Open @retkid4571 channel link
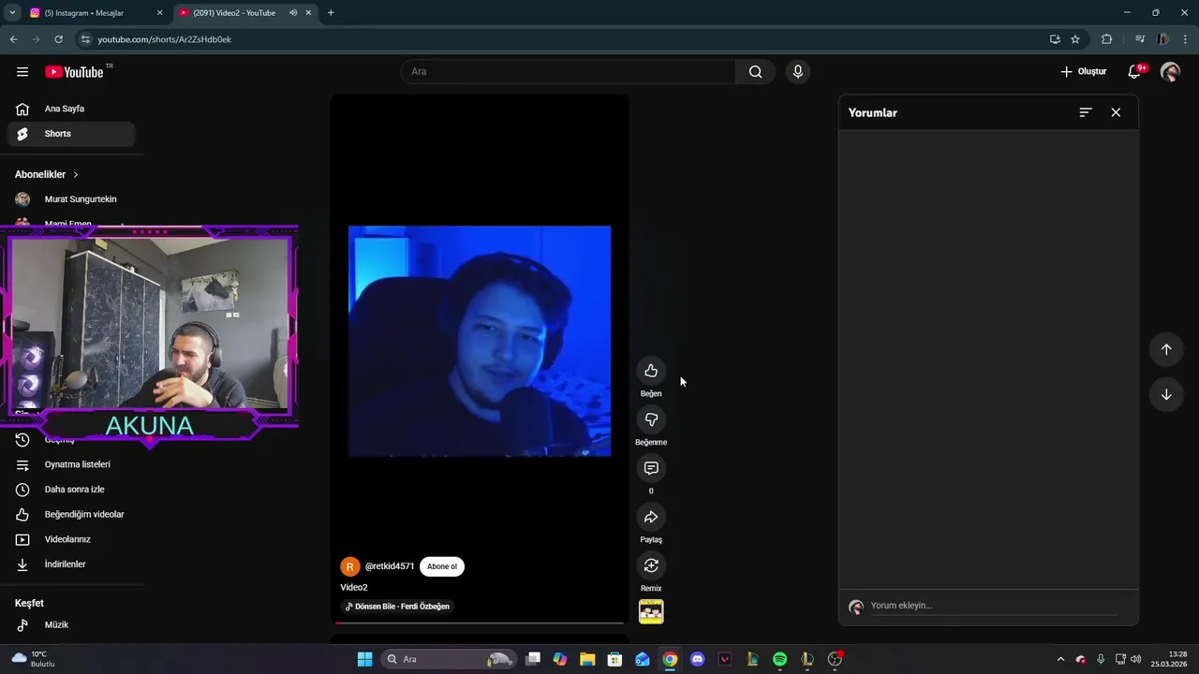 pyautogui.click(x=390, y=566)
